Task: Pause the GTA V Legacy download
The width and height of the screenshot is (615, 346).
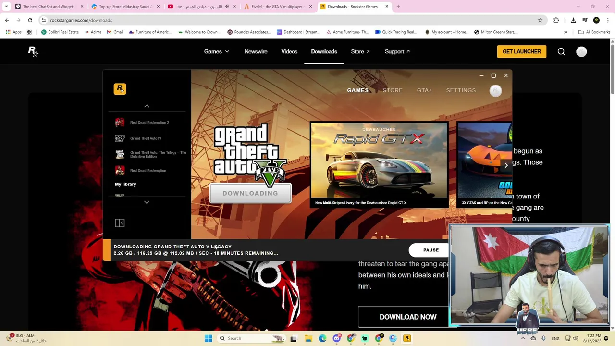Action: (431, 250)
